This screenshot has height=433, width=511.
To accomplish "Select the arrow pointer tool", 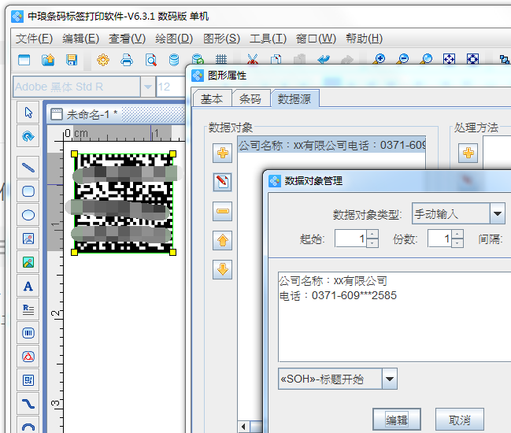I will tap(28, 113).
